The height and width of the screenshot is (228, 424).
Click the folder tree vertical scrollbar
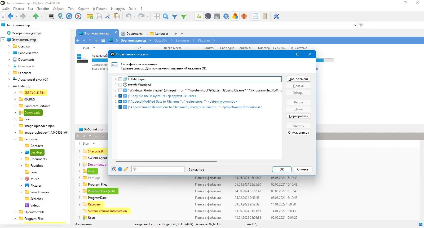(x=72, y=106)
